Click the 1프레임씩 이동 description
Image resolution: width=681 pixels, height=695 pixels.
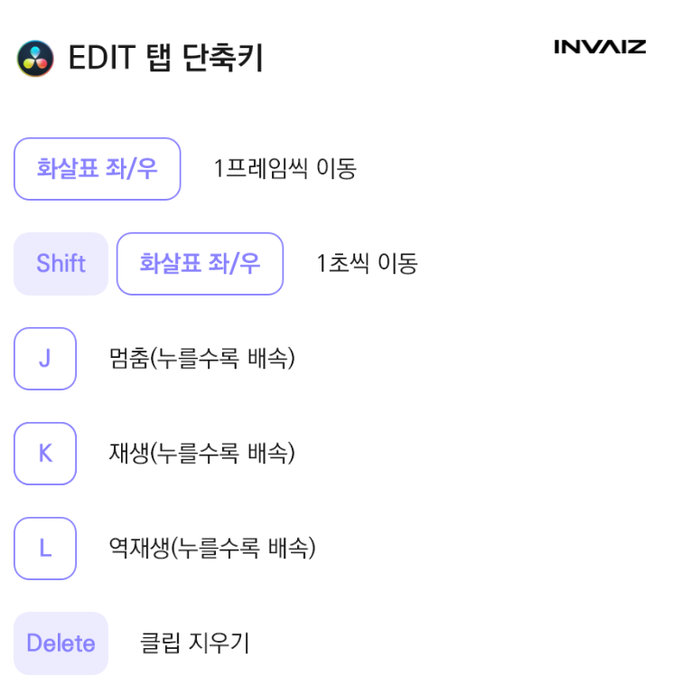[x=285, y=169]
